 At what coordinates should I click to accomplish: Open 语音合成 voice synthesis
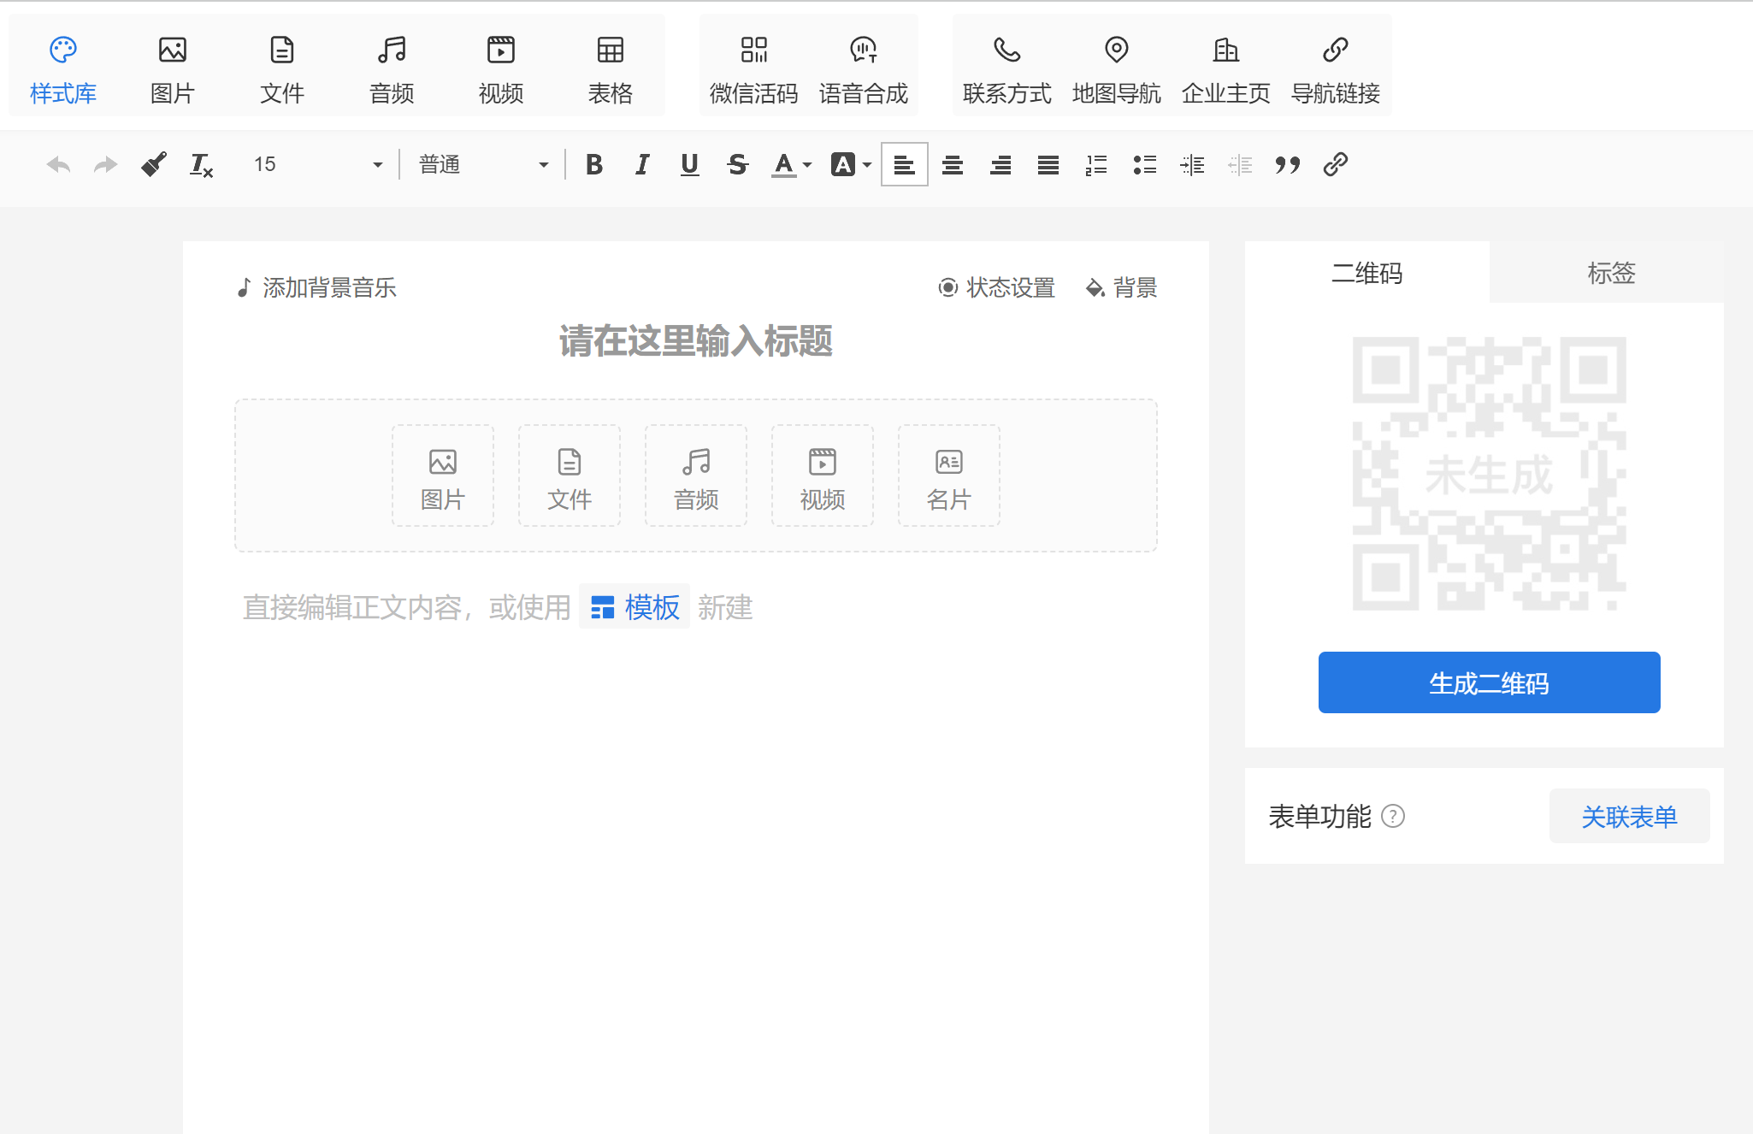point(864,68)
